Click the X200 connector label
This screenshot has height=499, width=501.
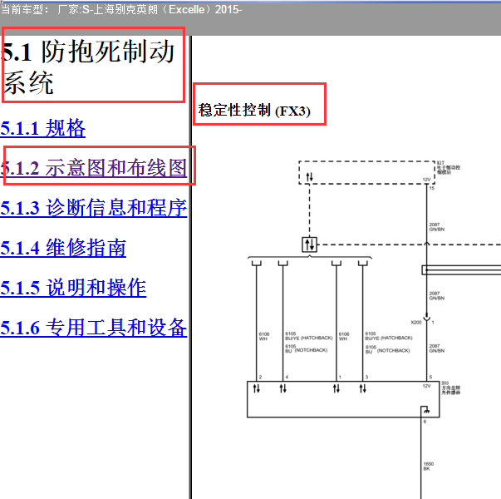click(x=416, y=322)
